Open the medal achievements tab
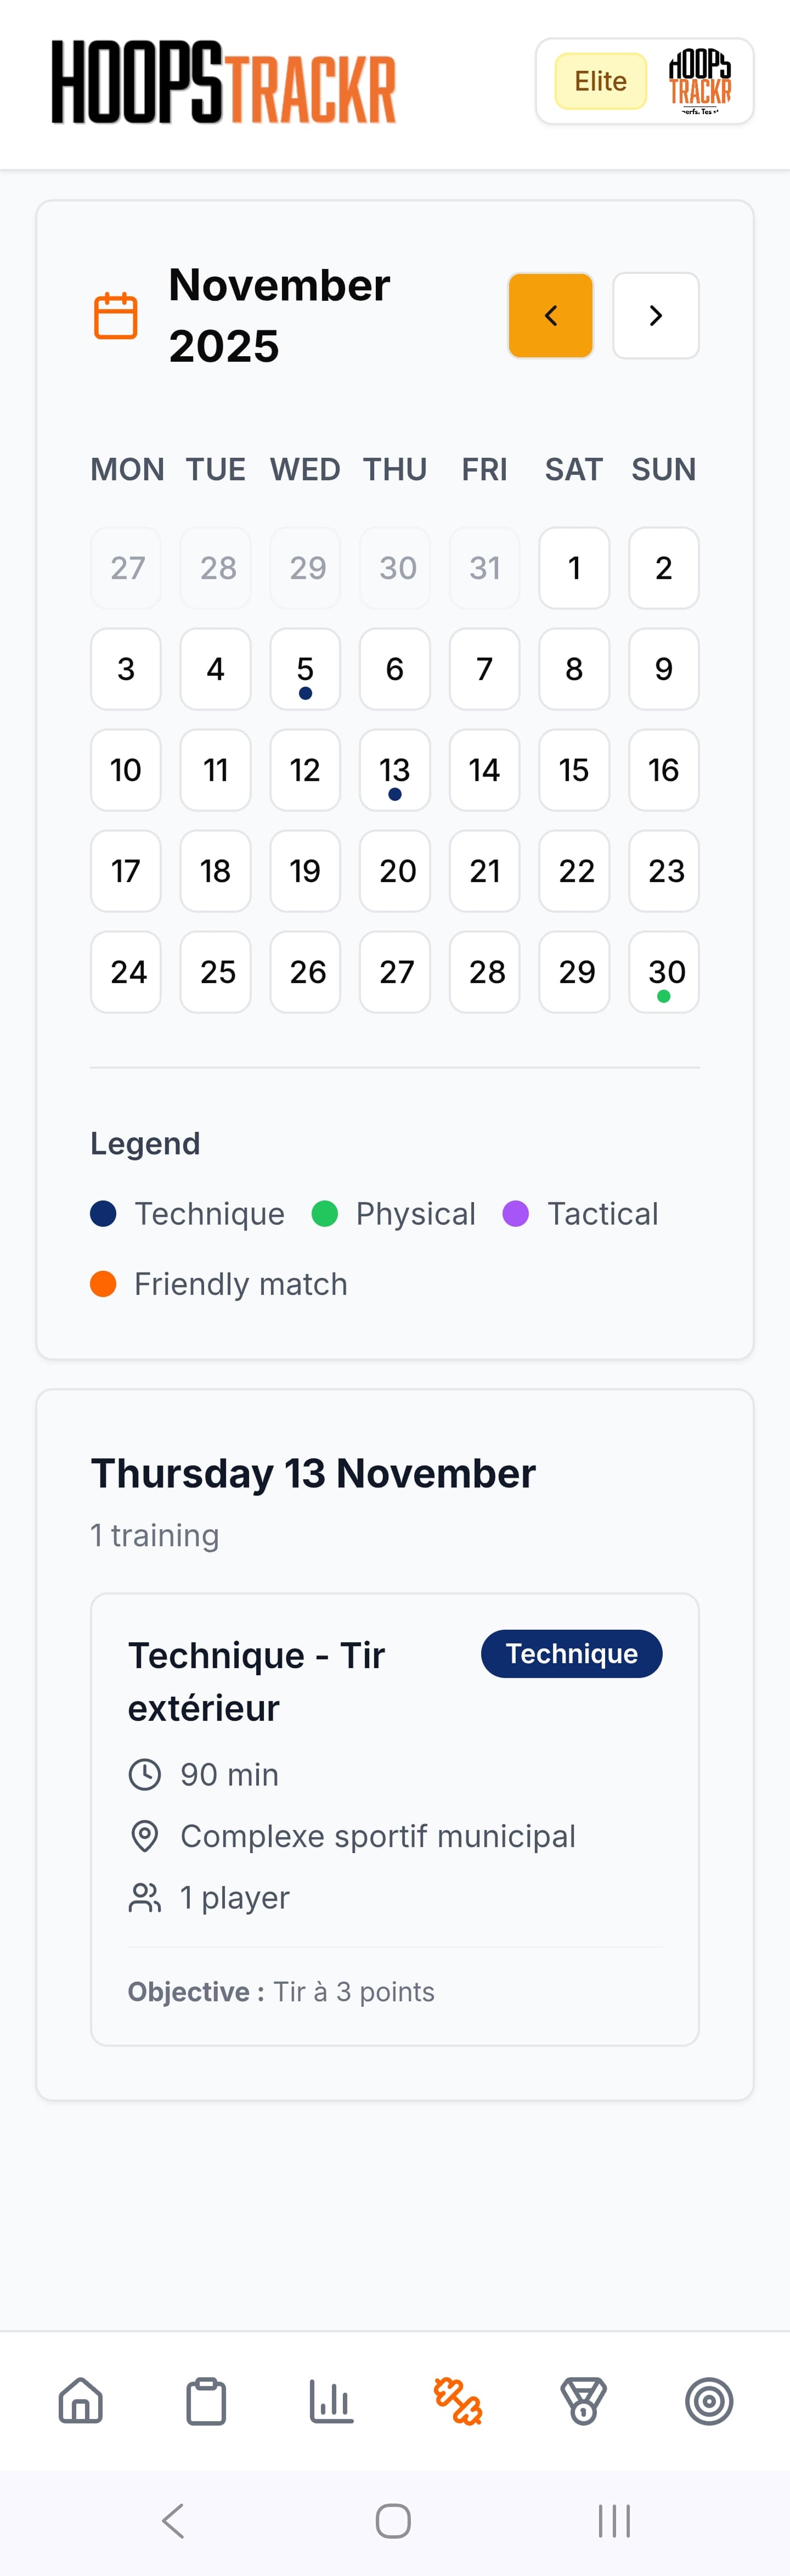Screen dimensions: 790x2576 pos(583,2400)
